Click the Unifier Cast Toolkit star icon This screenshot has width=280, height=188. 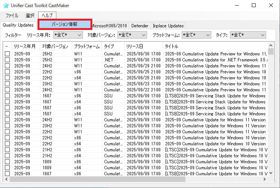click(6, 6)
